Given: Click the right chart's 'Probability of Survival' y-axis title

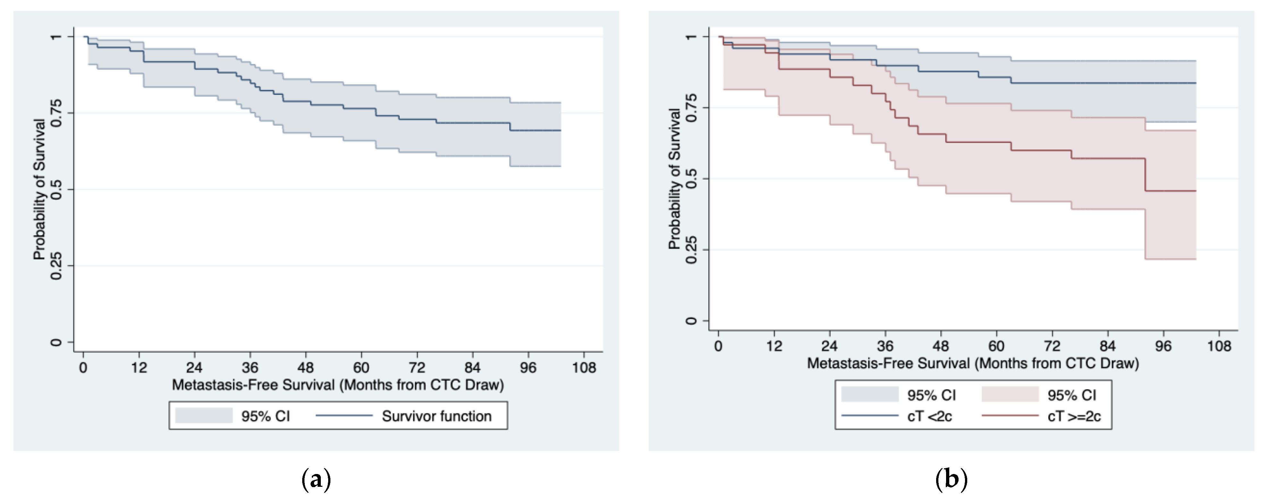Looking at the screenshot, I should coord(675,178).
